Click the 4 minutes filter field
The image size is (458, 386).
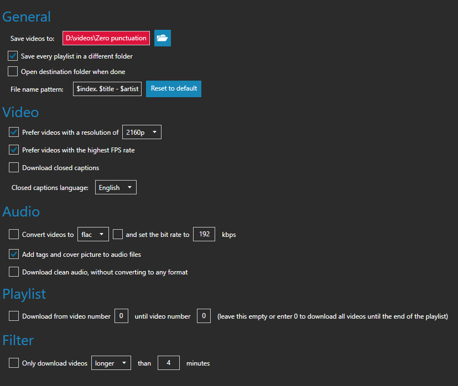pos(169,363)
